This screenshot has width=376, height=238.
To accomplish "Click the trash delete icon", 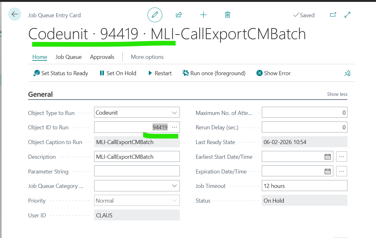I will tap(228, 15).
